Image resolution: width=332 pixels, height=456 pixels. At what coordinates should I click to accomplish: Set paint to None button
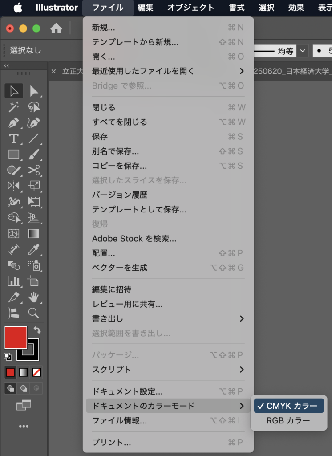pos(36,372)
